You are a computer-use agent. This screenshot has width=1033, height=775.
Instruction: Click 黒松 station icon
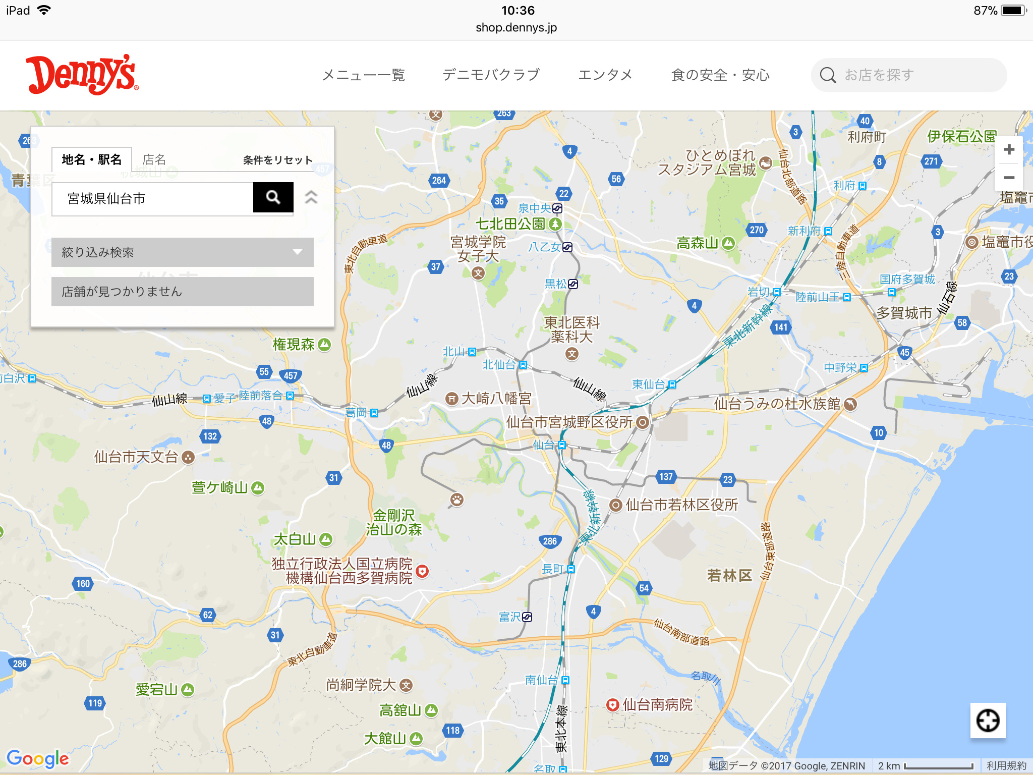point(573,284)
